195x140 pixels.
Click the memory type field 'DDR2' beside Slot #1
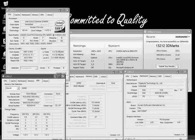[x=42, y=88]
